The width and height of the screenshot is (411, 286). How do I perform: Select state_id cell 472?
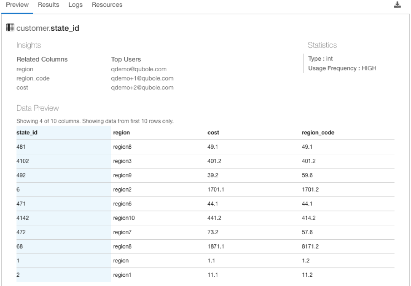click(x=21, y=232)
